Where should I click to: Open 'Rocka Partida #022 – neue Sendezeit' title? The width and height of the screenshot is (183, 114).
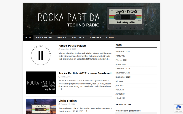(x=85, y=73)
